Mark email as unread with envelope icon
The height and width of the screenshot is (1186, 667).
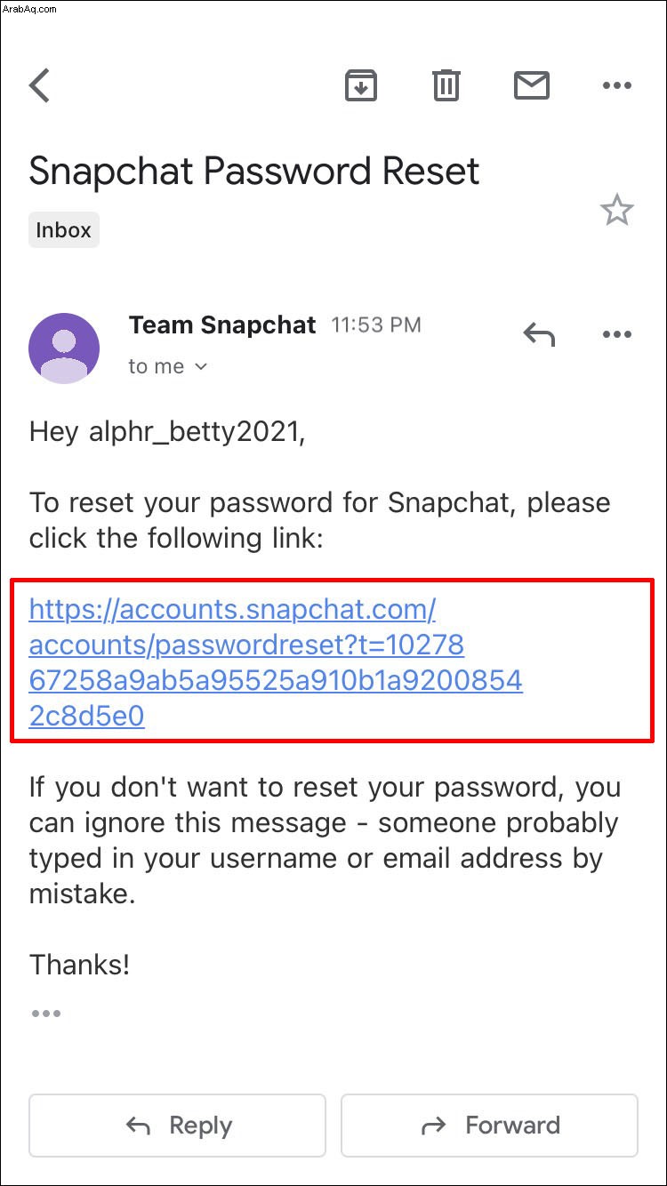pyautogui.click(x=532, y=85)
